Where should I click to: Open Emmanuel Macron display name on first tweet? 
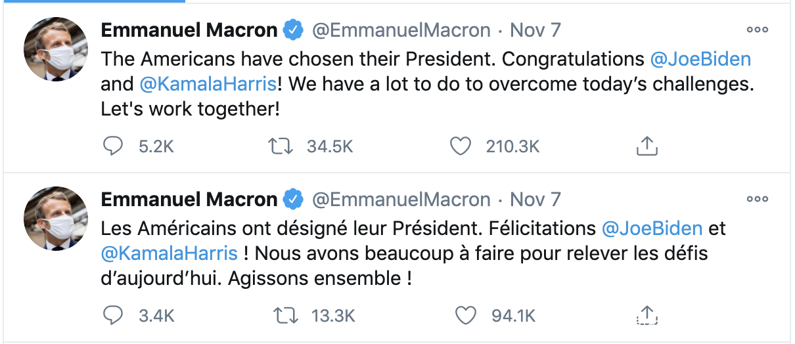(x=189, y=30)
